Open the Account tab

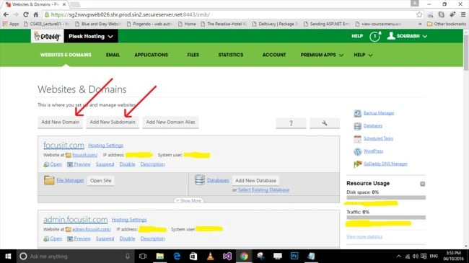point(274,55)
